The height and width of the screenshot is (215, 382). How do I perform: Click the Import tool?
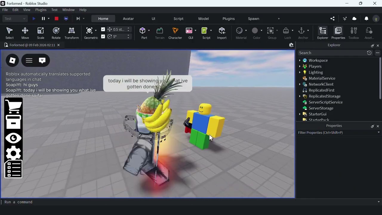pos(222,33)
